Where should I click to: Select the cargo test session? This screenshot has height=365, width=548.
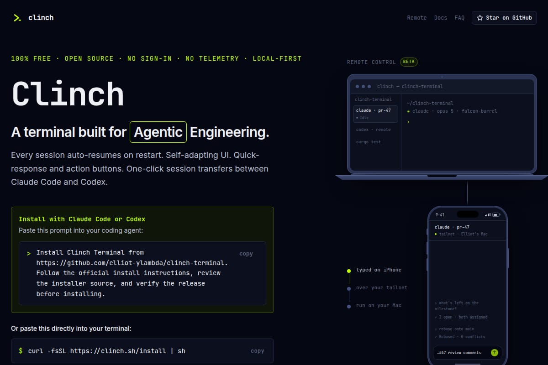[x=369, y=142]
